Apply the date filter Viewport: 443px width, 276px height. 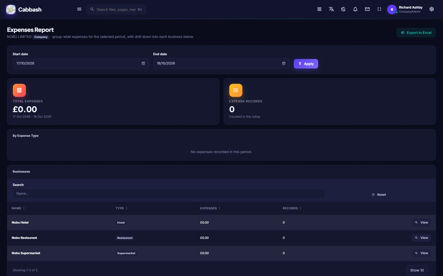[x=306, y=64]
